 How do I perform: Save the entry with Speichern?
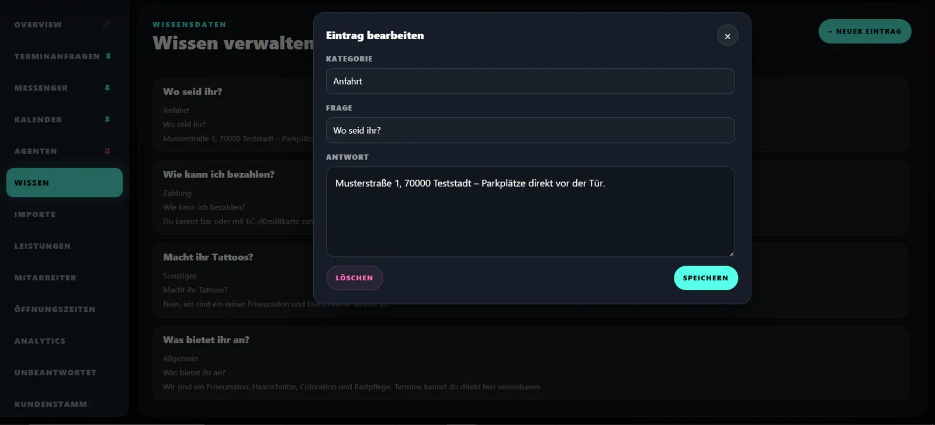coord(705,278)
